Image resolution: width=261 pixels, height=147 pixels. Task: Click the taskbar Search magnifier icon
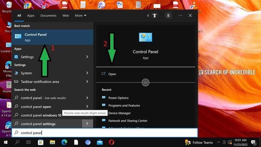17,142
